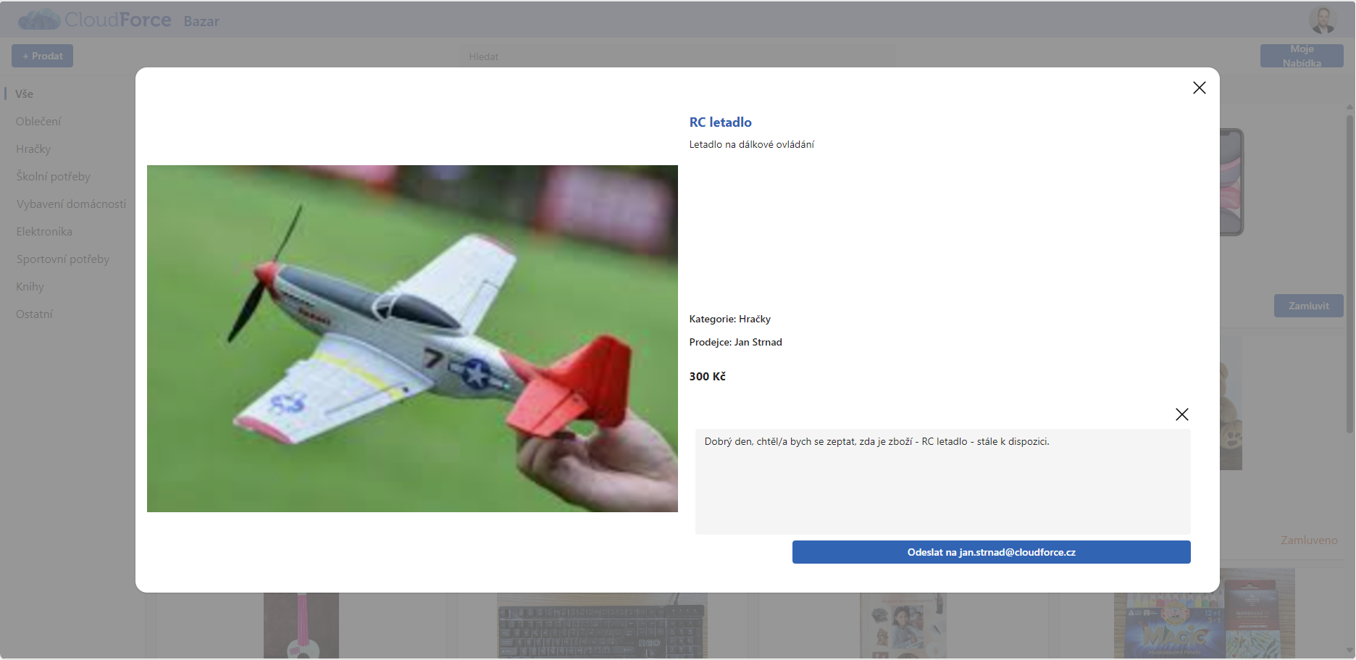This screenshot has height=660, width=1356.
Task: Show Elektronika category items
Action: 44,232
